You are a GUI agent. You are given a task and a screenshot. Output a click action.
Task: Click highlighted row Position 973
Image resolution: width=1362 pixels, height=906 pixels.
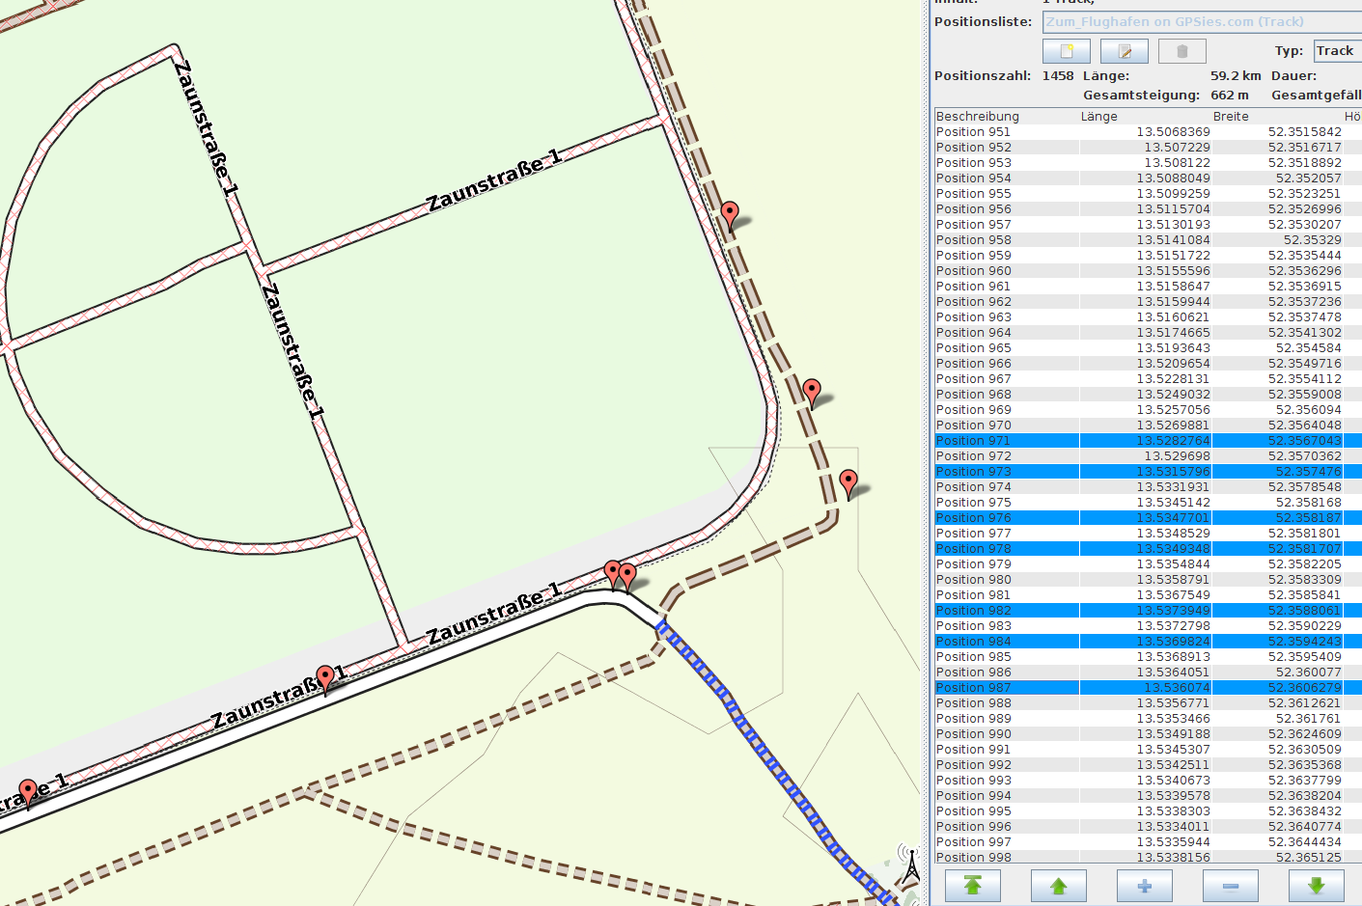pyautogui.click(x=1148, y=472)
